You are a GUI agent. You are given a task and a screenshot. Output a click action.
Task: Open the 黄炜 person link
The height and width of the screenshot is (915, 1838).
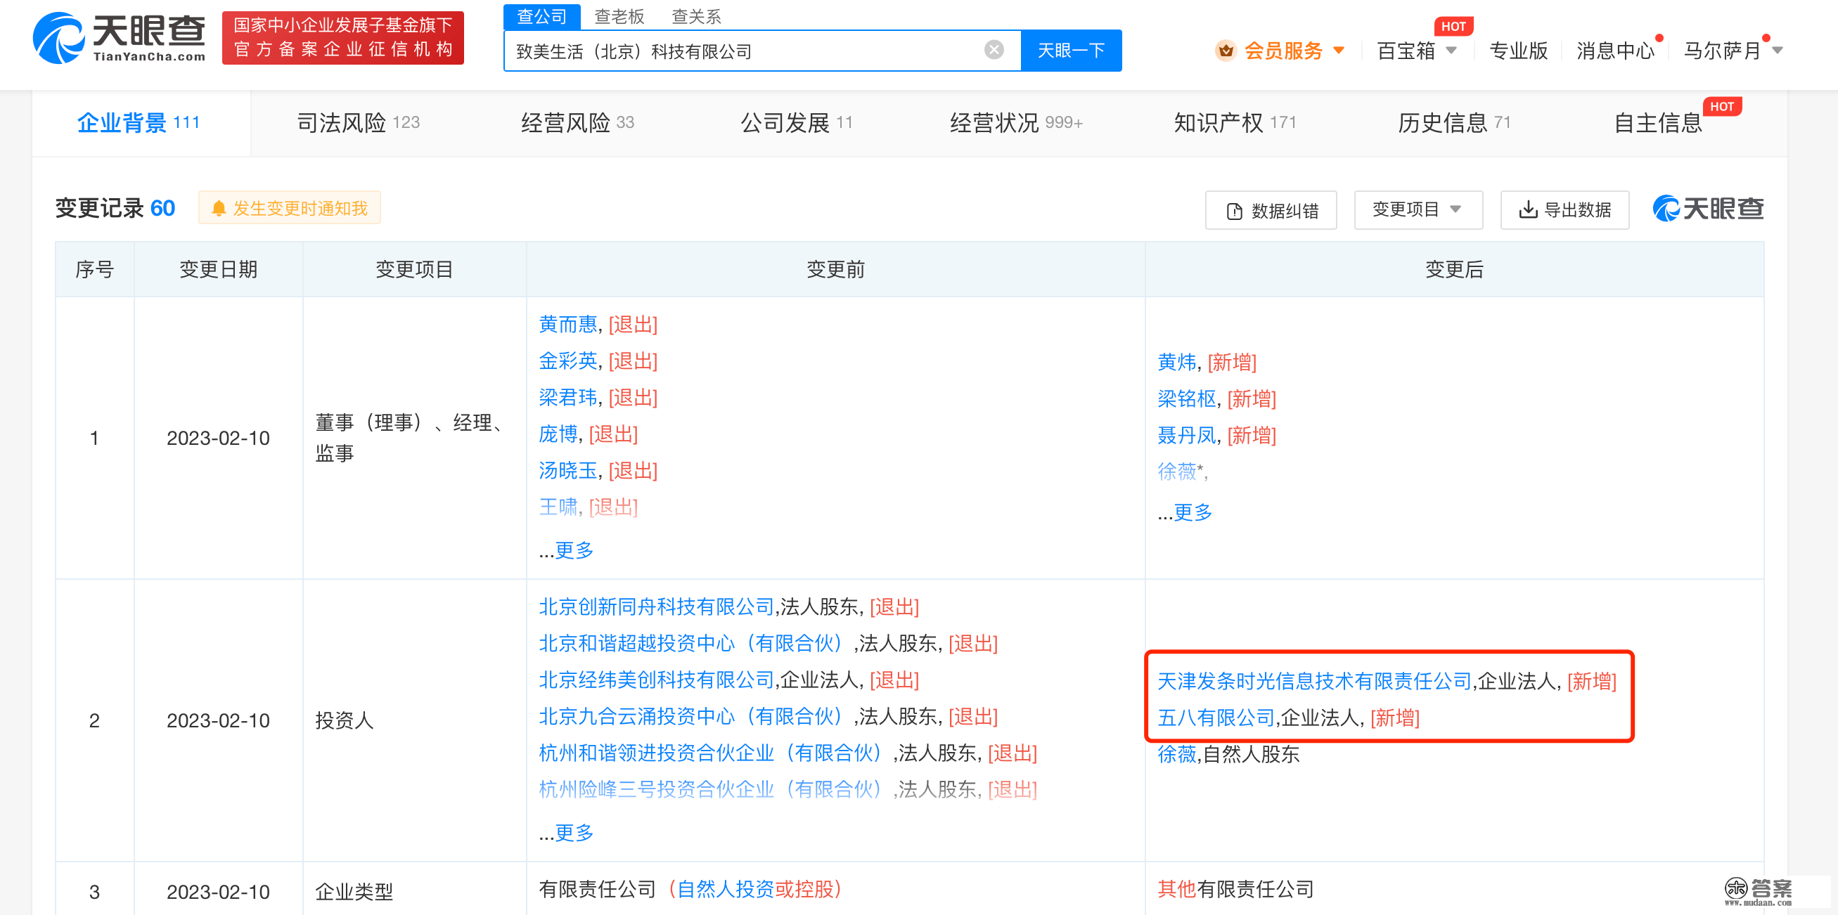1176,363
